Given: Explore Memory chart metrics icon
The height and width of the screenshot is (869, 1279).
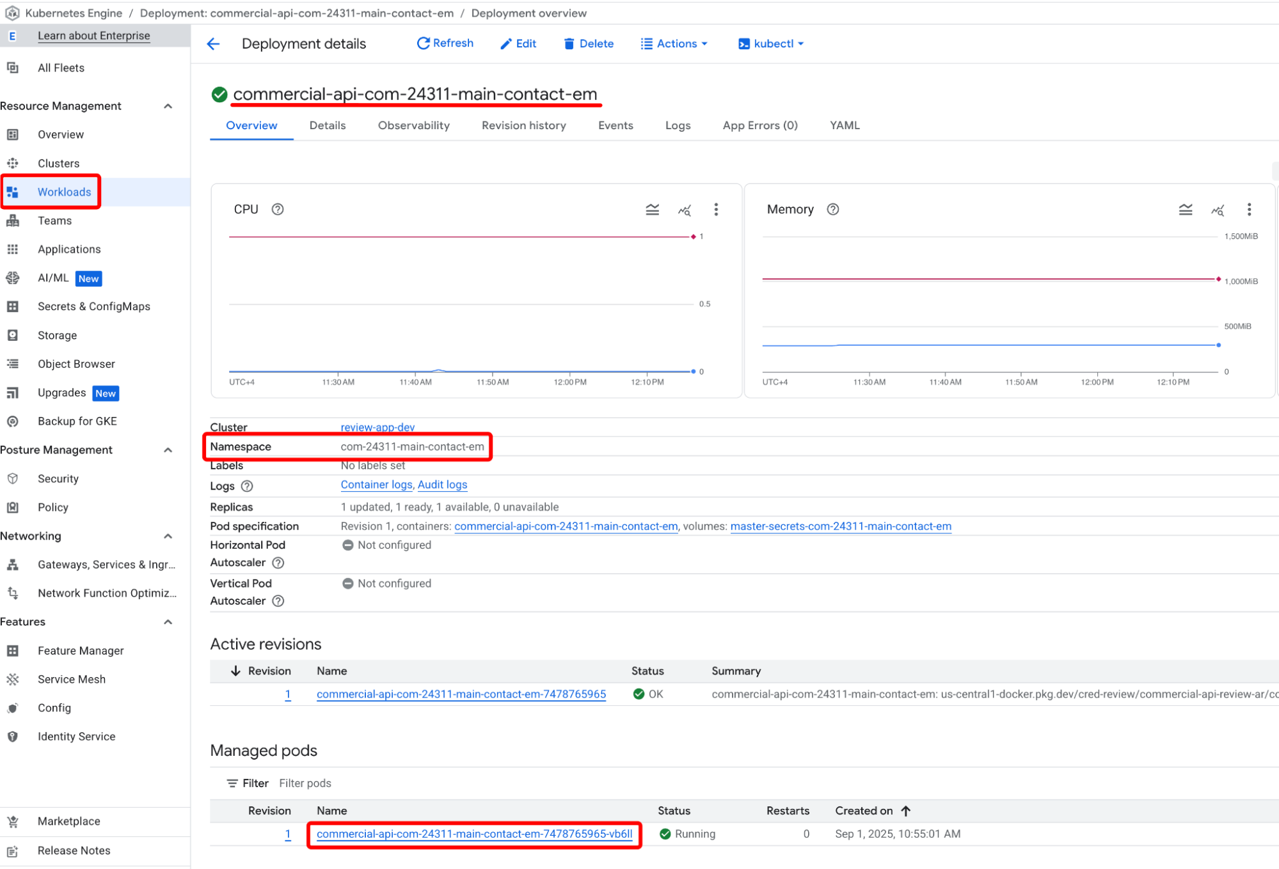Looking at the screenshot, I should click(x=1217, y=209).
